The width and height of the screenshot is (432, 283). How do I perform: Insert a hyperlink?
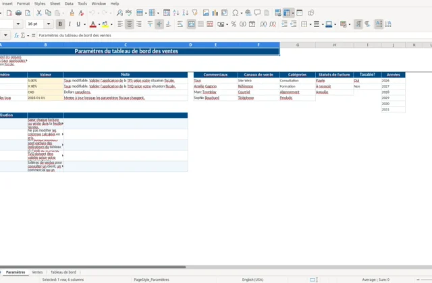coord(248,13)
